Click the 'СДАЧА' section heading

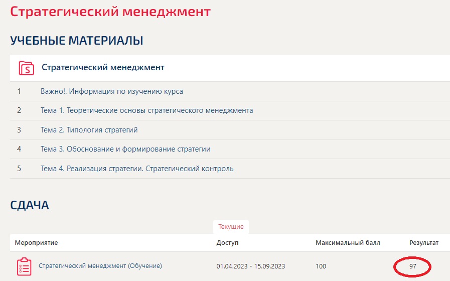pyautogui.click(x=30, y=205)
